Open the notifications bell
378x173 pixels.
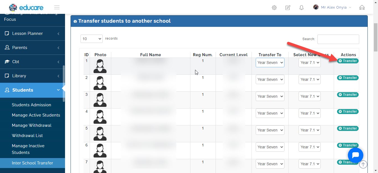302,8
